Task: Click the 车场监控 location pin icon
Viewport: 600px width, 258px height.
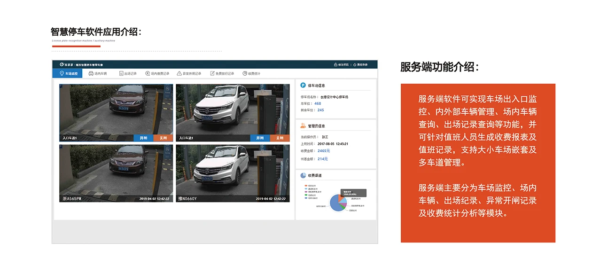Action: pos(62,73)
